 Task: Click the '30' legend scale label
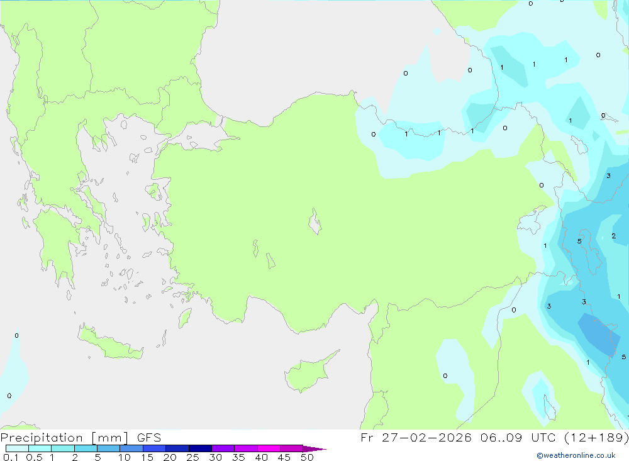(215, 457)
